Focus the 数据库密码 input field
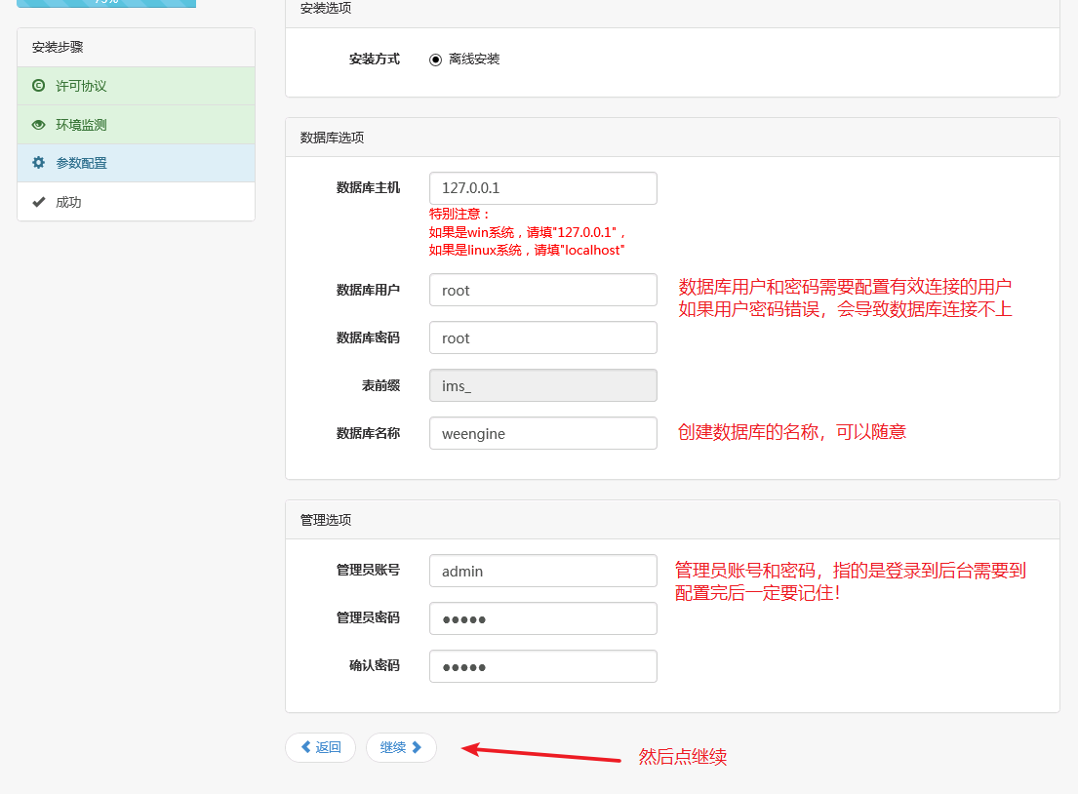 click(543, 337)
